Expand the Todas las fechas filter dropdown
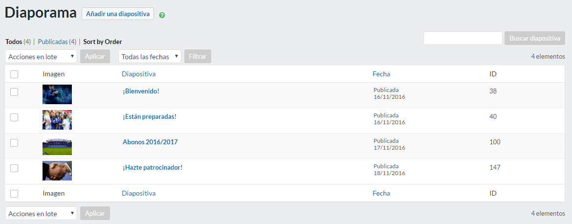This screenshot has height=224, width=572. click(150, 56)
